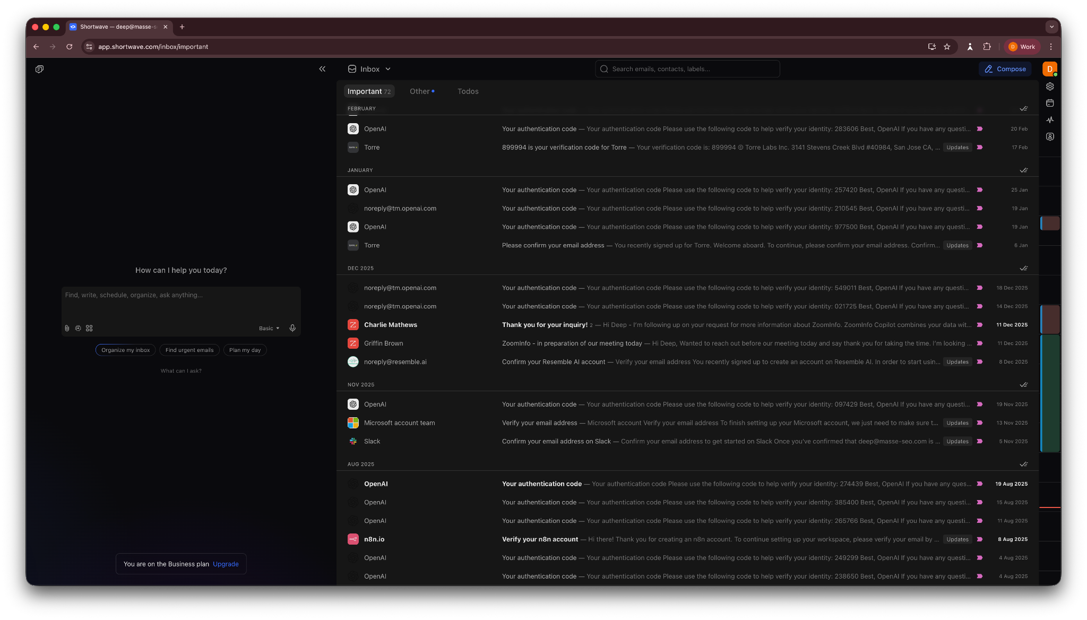Click the install app icon in the address bar

pyautogui.click(x=931, y=47)
